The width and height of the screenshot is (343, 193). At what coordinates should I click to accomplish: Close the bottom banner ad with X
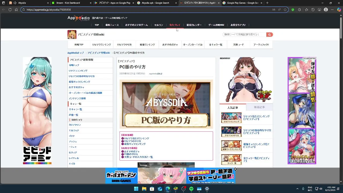pyautogui.click(x=235, y=169)
